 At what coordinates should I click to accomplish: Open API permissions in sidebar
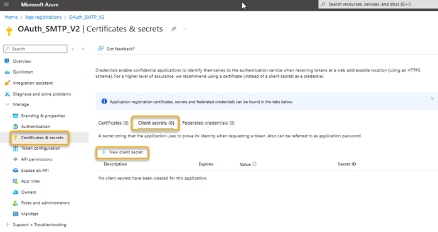point(36,159)
